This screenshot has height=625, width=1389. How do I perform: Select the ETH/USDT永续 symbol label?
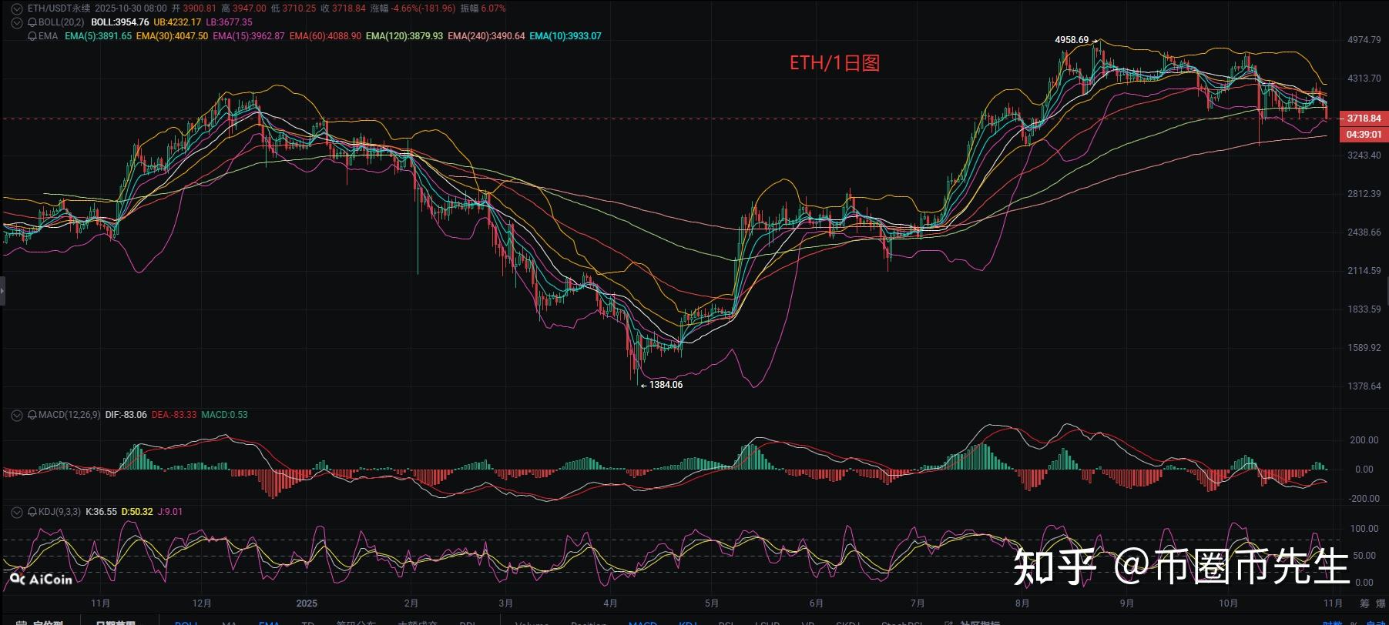coord(59,8)
